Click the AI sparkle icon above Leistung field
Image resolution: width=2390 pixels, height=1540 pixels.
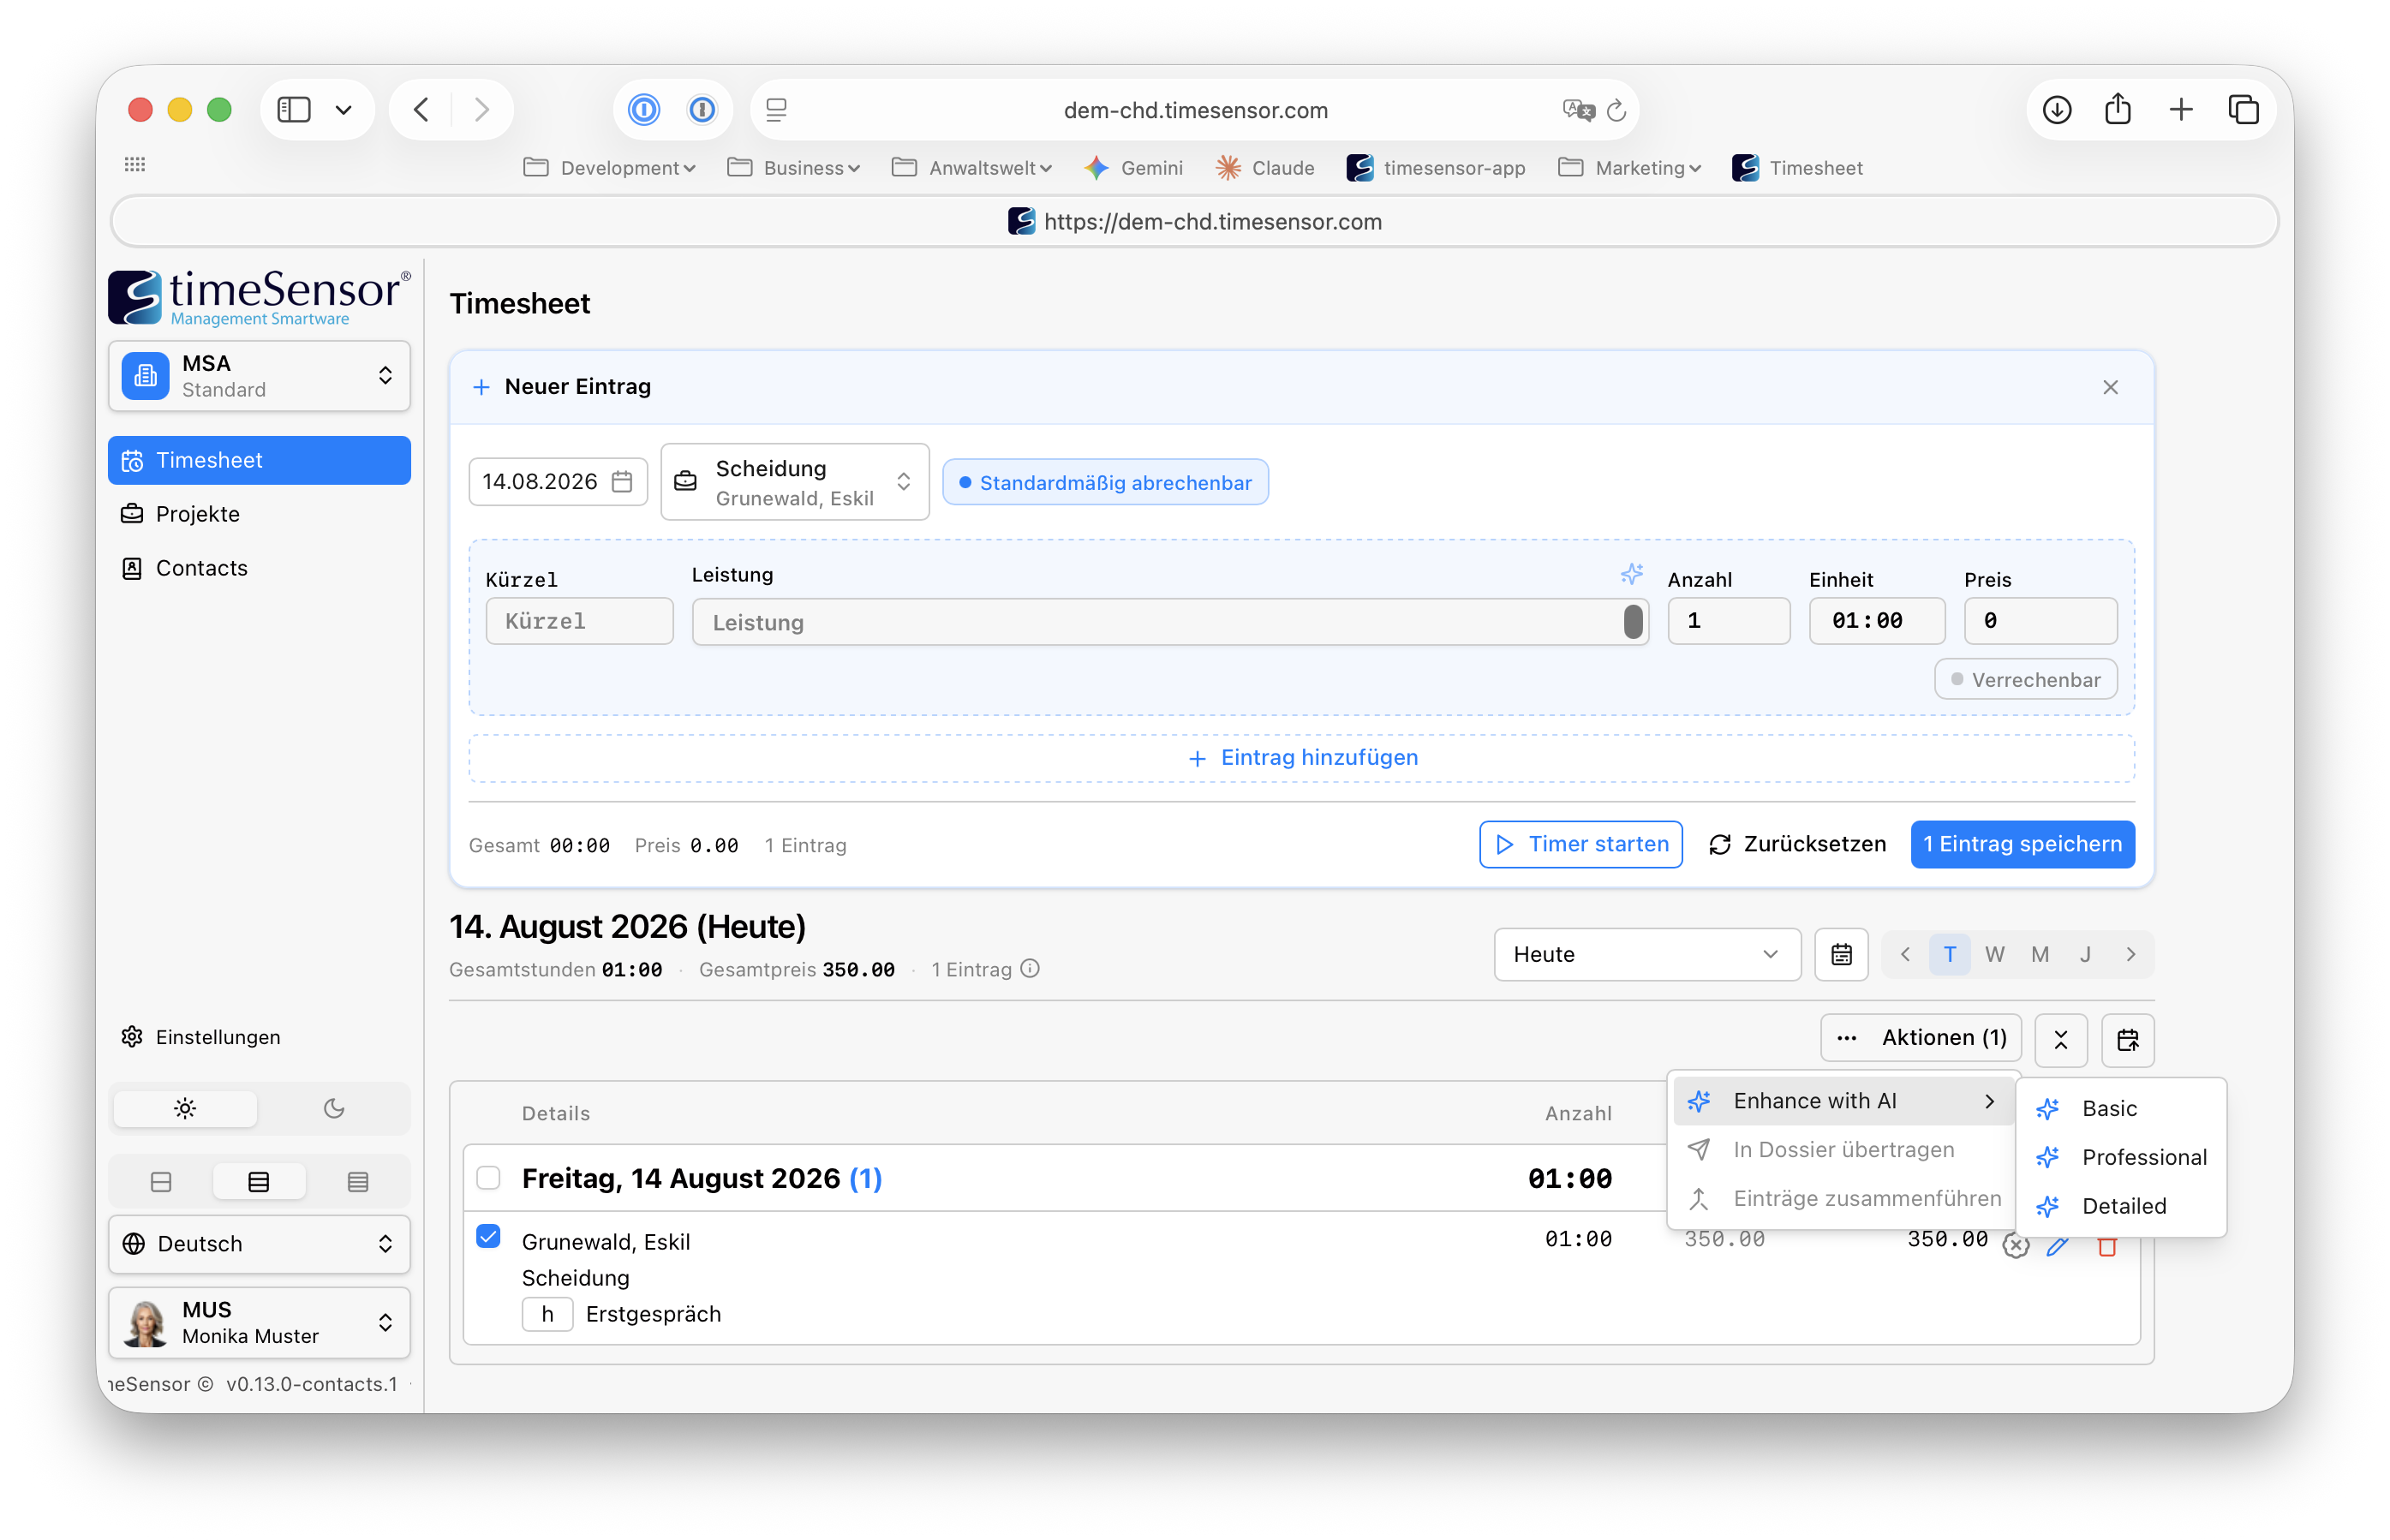[1631, 574]
